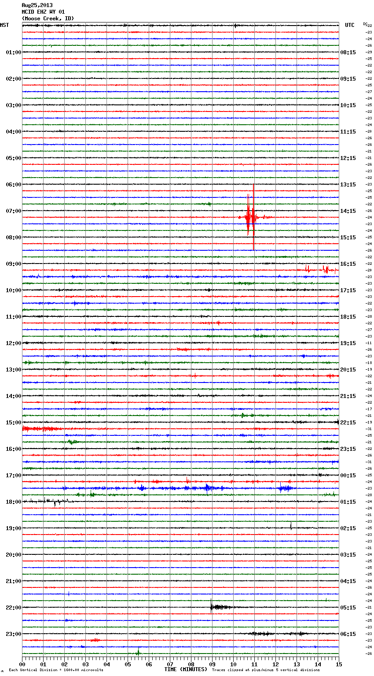Screen dimensions: 374x676
Task: Click the '08:00' MST time label
Action: pyautogui.click(x=14, y=238)
